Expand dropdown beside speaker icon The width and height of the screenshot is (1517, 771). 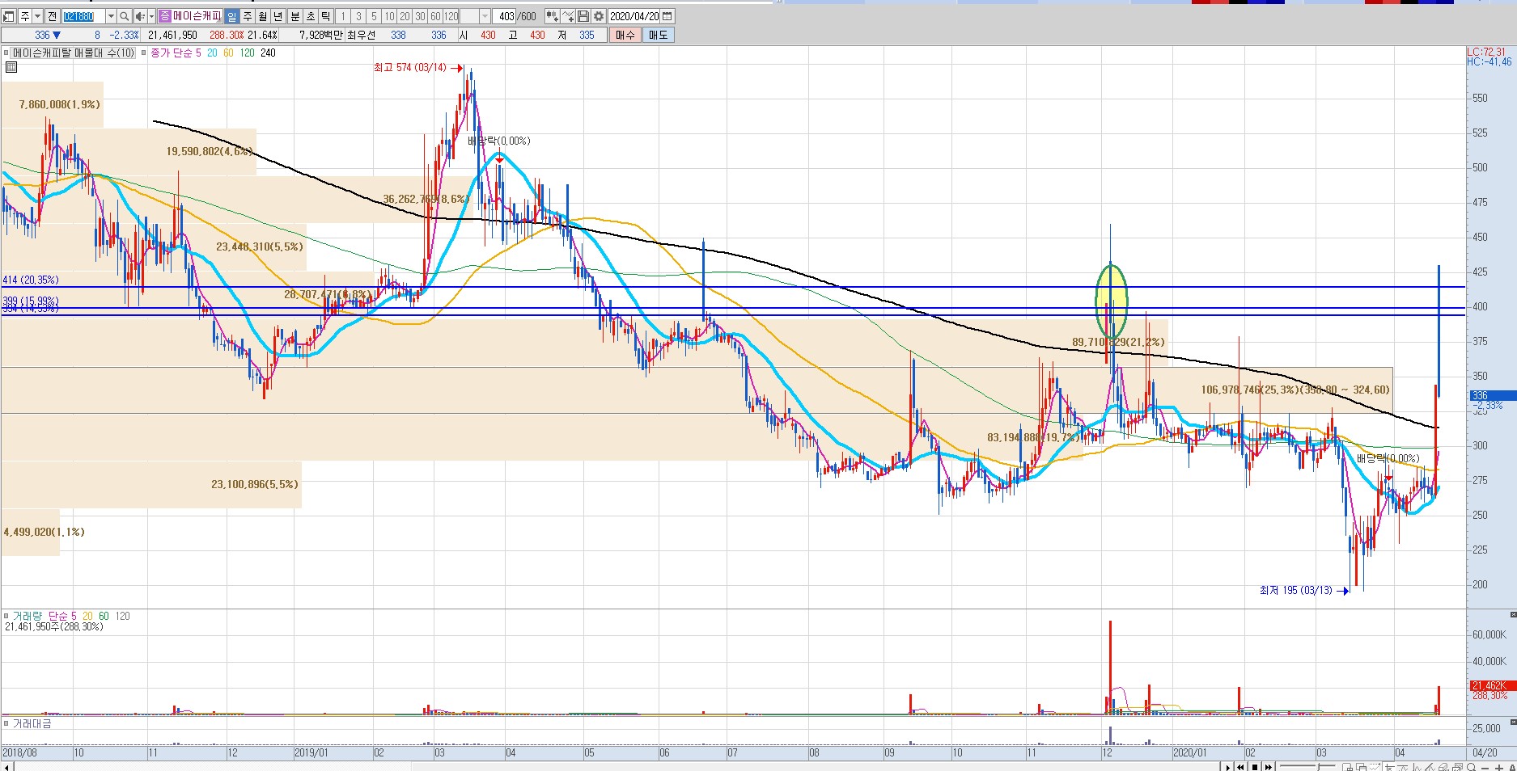coord(151,16)
